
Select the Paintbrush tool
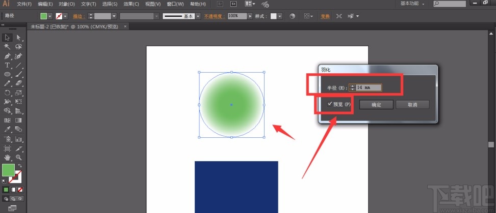point(18,74)
